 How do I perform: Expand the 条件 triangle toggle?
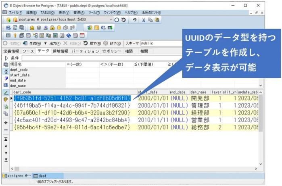point(6,58)
